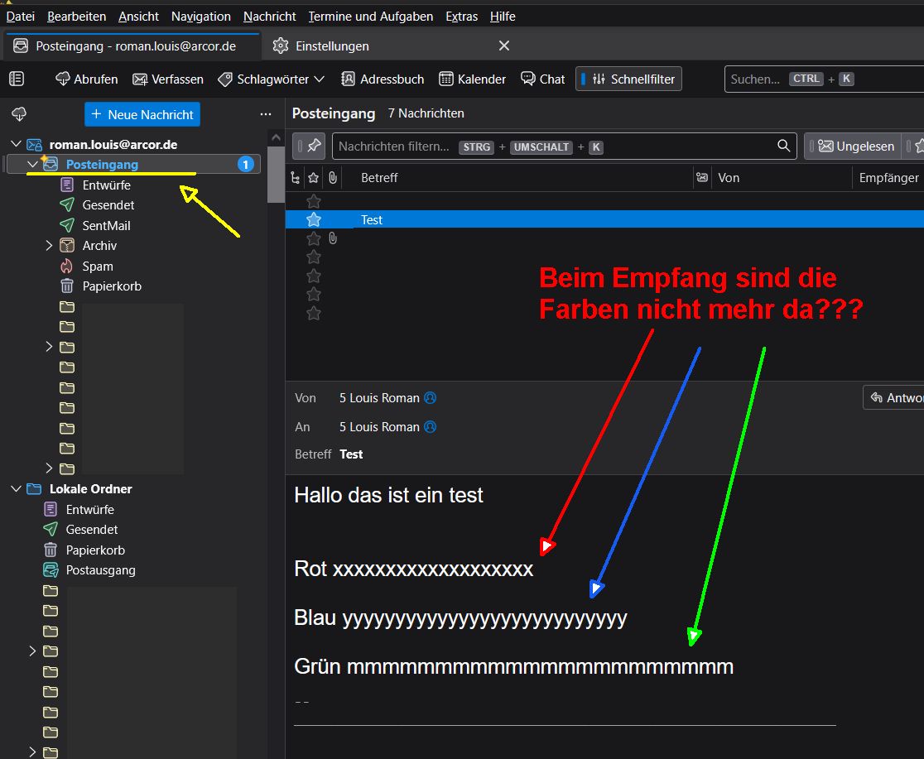The image size is (924, 759).
Task: Open the Entwürfe folder under arcor account
Action: point(106,185)
